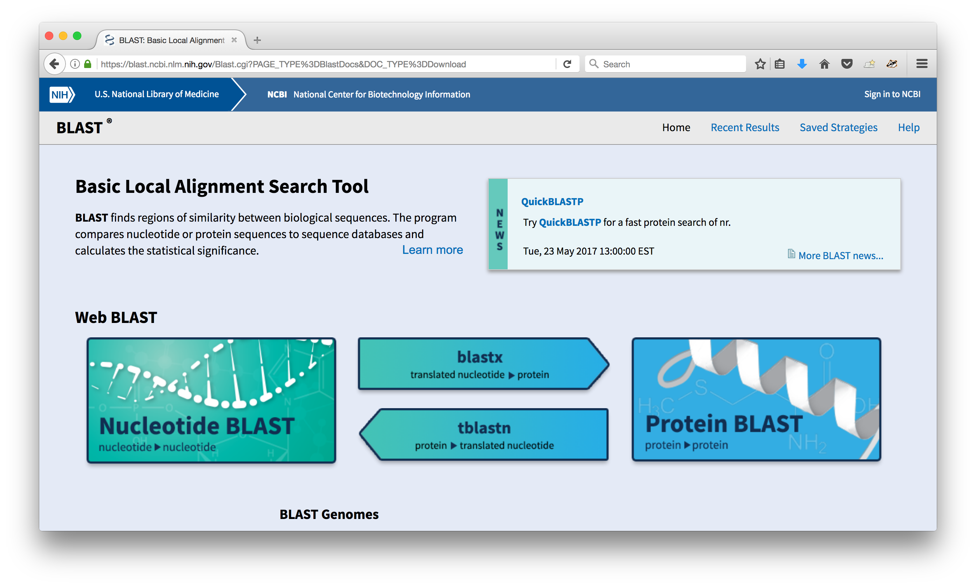976x587 pixels.
Task: Click the magnifier icon in Search box
Action: click(x=594, y=64)
